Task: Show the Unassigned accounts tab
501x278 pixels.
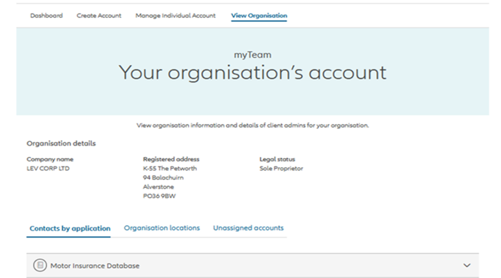Action: (248, 228)
